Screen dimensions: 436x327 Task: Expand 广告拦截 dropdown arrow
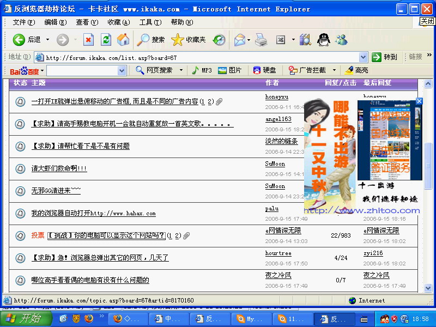[x=335, y=70]
